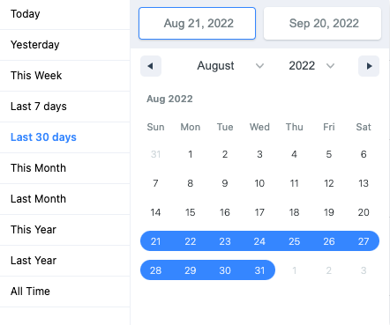Go to previous month with left arrow

click(151, 66)
